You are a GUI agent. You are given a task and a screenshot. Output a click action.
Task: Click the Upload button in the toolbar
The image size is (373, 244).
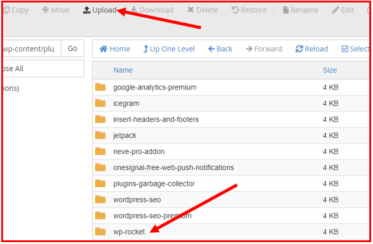(99, 10)
